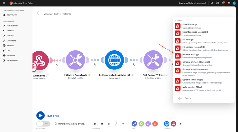Click the Run once play button
The width and height of the screenshot is (238, 132).
click(41, 115)
